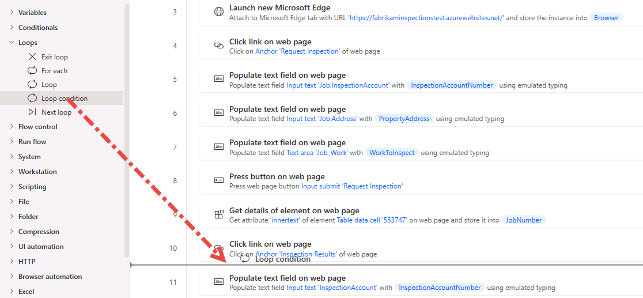Image resolution: width=643 pixels, height=298 pixels.
Task: Click the PropertyAddress variable chip
Action: 403,119
